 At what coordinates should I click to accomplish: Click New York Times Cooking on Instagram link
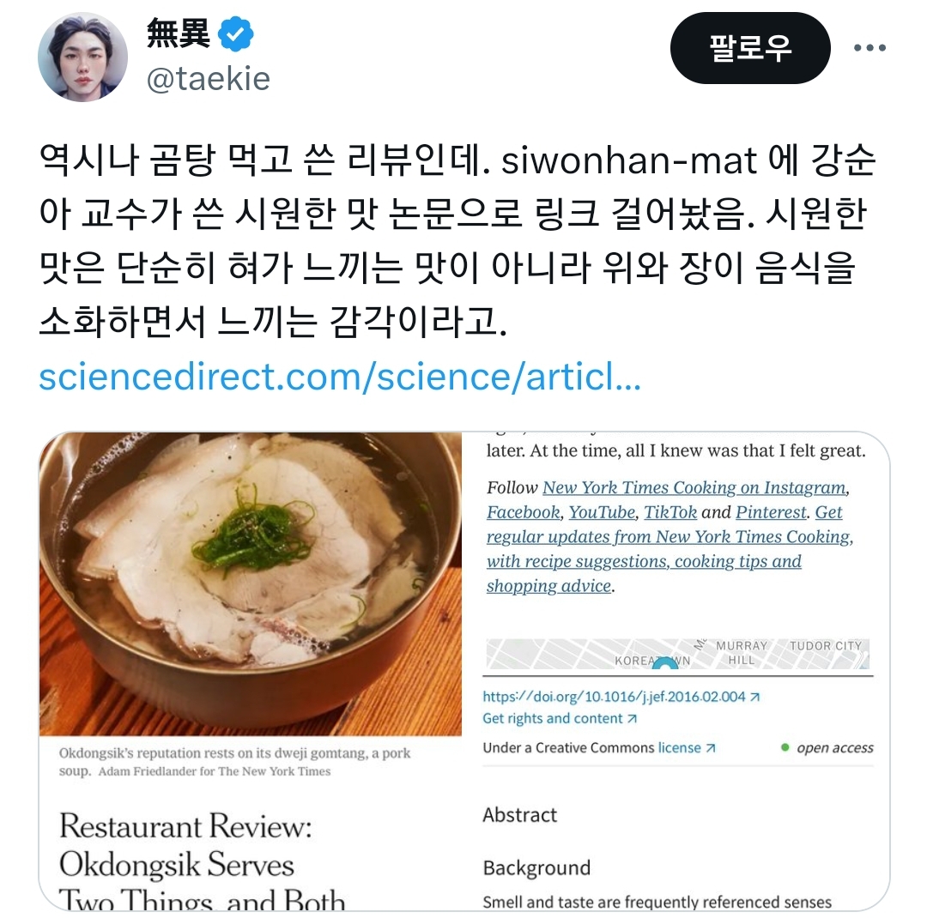pos(694,487)
